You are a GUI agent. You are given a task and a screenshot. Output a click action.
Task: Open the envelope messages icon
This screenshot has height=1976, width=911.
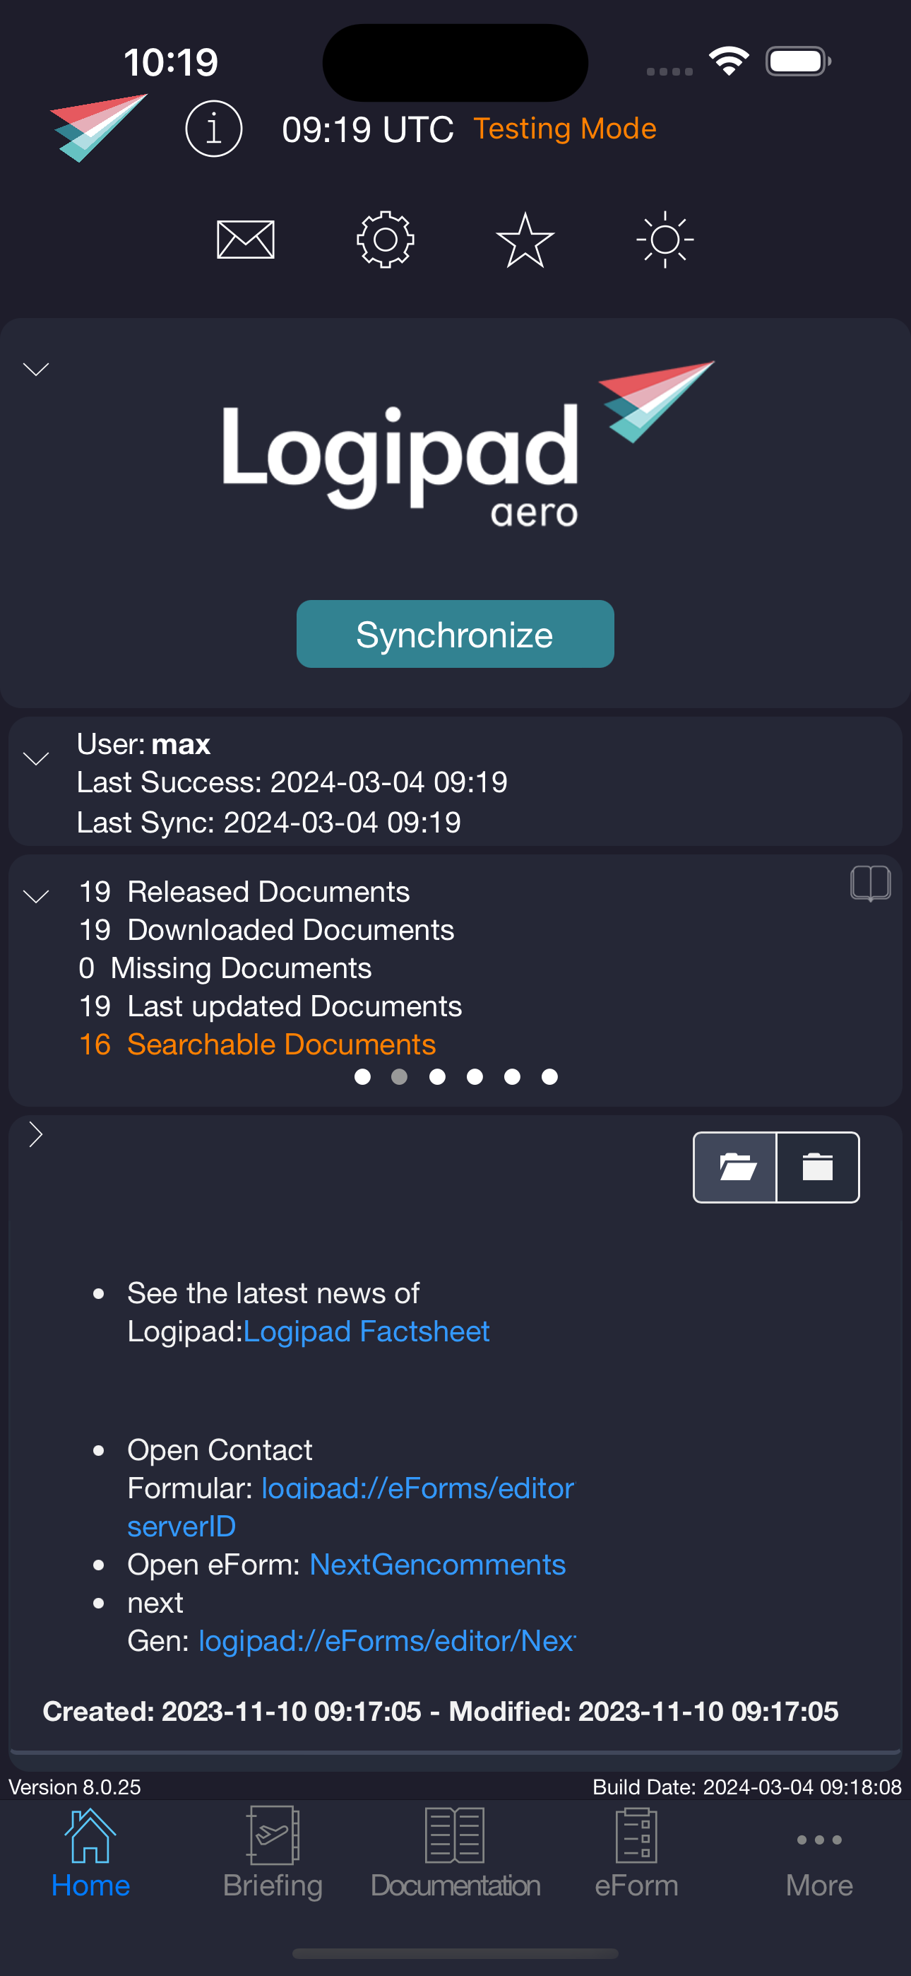pyautogui.click(x=244, y=240)
